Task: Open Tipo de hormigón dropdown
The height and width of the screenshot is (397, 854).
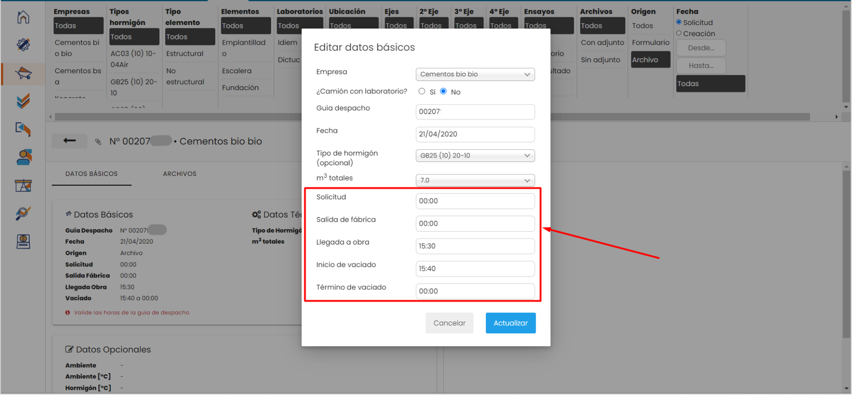Action: (475, 156)
